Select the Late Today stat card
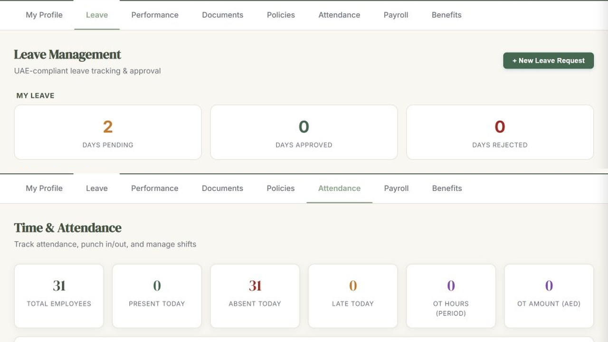This screenshot has height=342, width=608. coord(353,296)
